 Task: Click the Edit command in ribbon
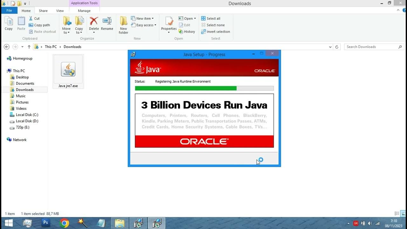coord(184,25)
